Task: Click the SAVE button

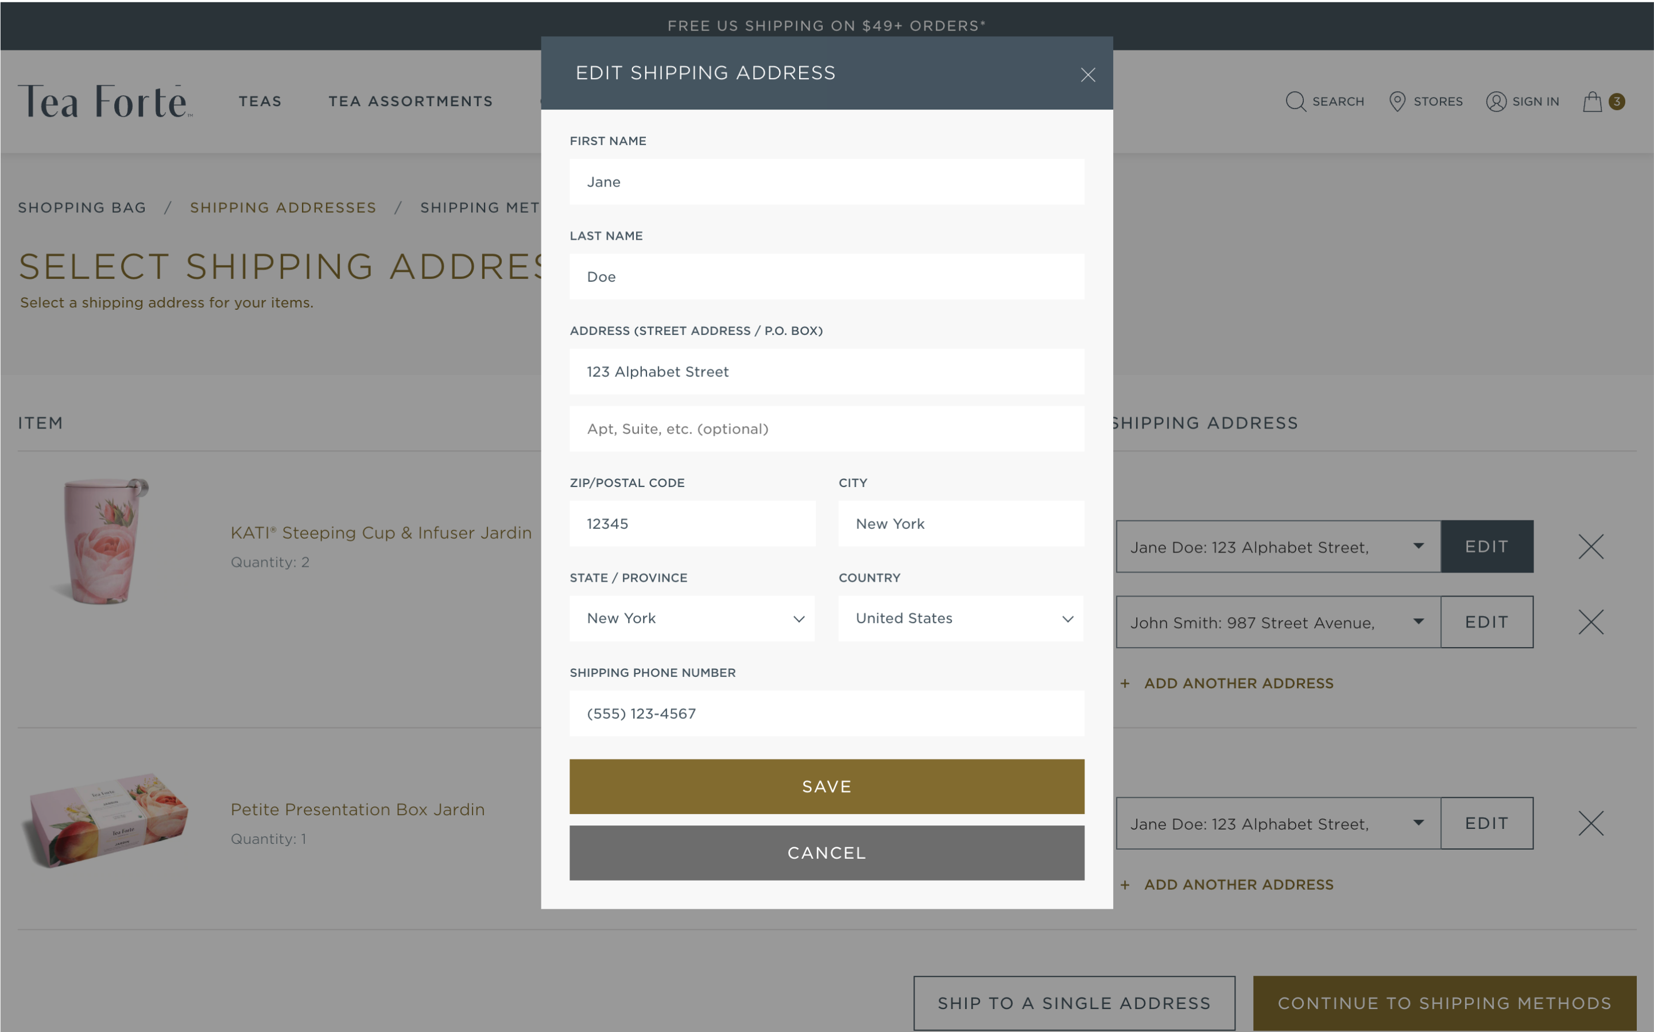Action: [826, 786]
